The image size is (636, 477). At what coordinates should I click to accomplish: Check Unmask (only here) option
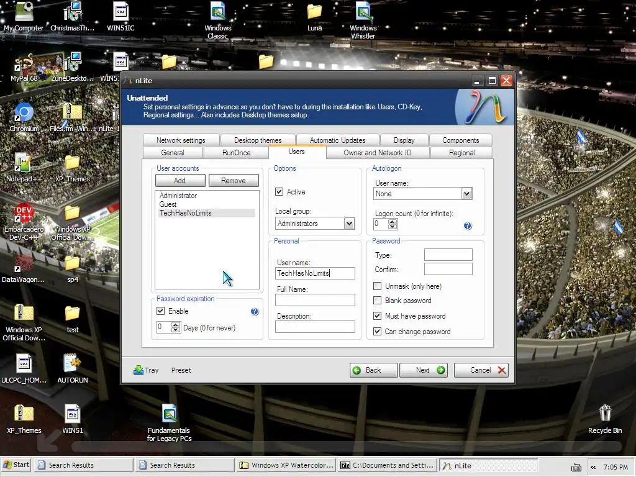point(377,286)
